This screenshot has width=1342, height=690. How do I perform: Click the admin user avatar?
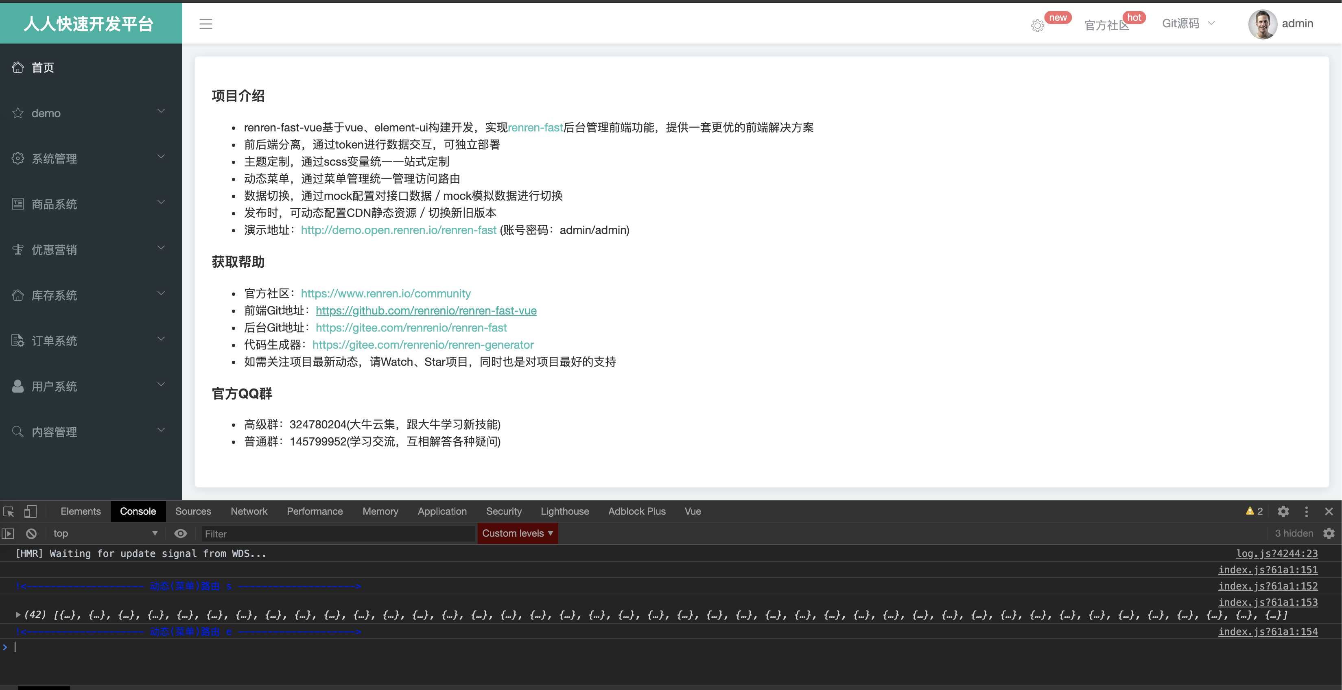pyautogui.click(x=1262, y=24)
